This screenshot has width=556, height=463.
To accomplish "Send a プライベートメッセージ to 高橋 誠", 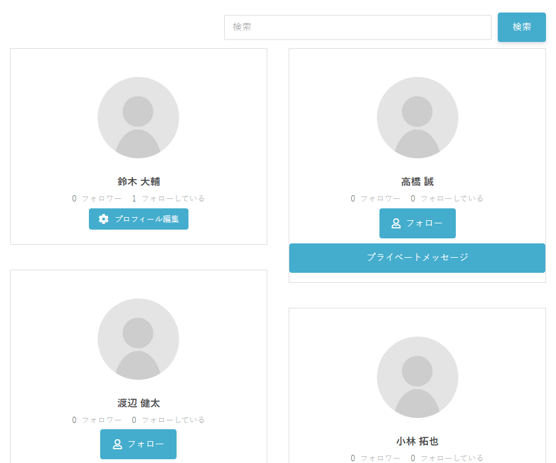I will click(x=418, y=258).
